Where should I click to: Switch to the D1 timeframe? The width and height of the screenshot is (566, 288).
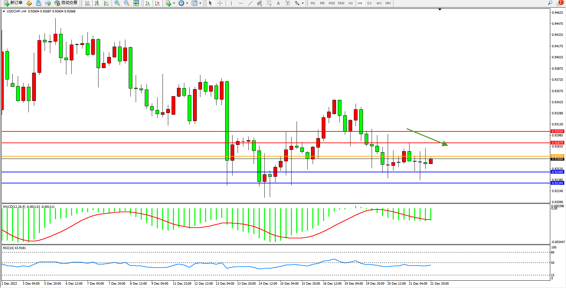tap(369, 3)
